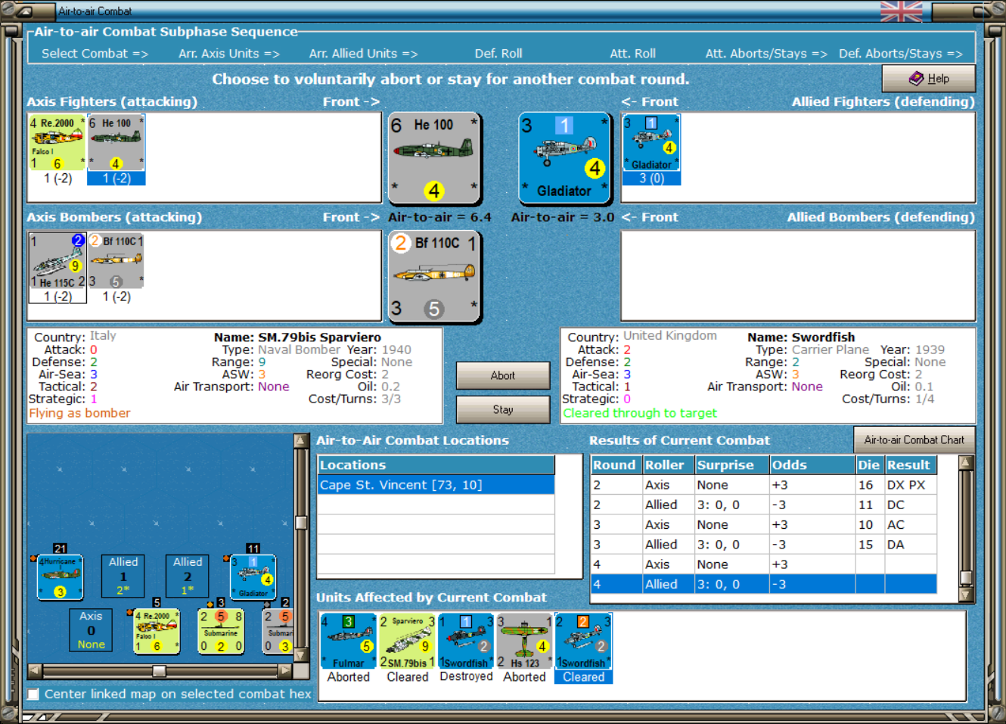Screen dimensions: 1006x724
Task: Select the destroyed Swordfish unit
Action: point(466,642)
